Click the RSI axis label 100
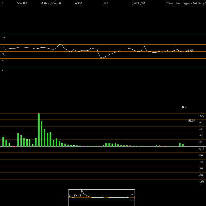The image size is (206, 206). 3,37
